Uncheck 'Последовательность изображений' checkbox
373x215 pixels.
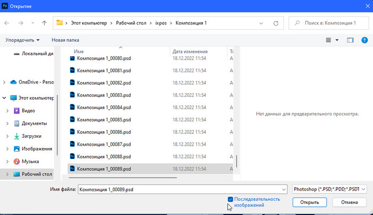pos(230,200)
